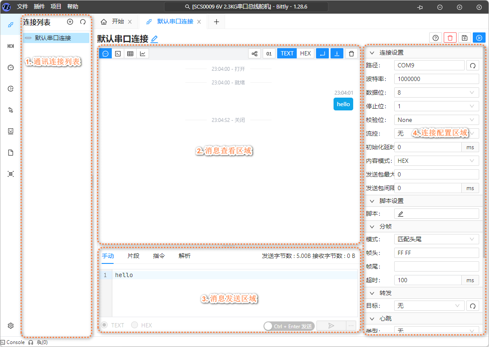The width and height of the screenshot is (489, 347).
Task: Click pencil icon to rename connection
Action: pos(154,39)
